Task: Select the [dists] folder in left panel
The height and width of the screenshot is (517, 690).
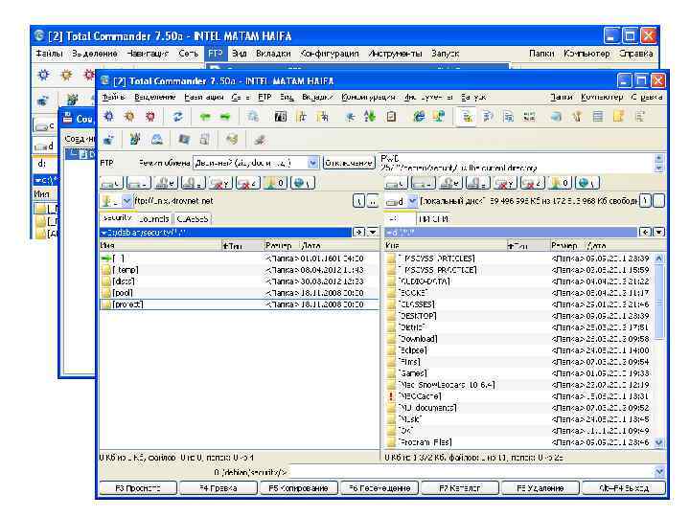Action: pyautogui.click(x=239, y=281)
